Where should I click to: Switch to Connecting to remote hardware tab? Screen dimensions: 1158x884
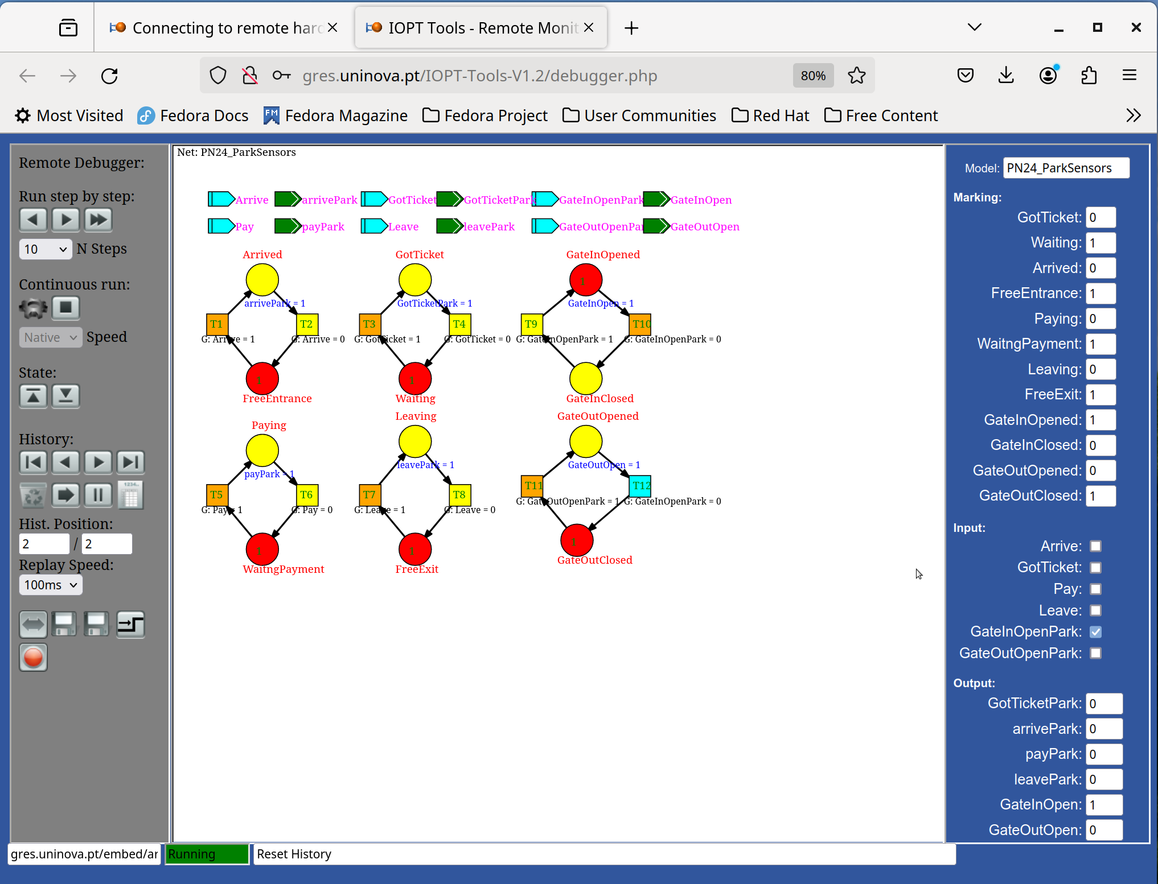224,28
